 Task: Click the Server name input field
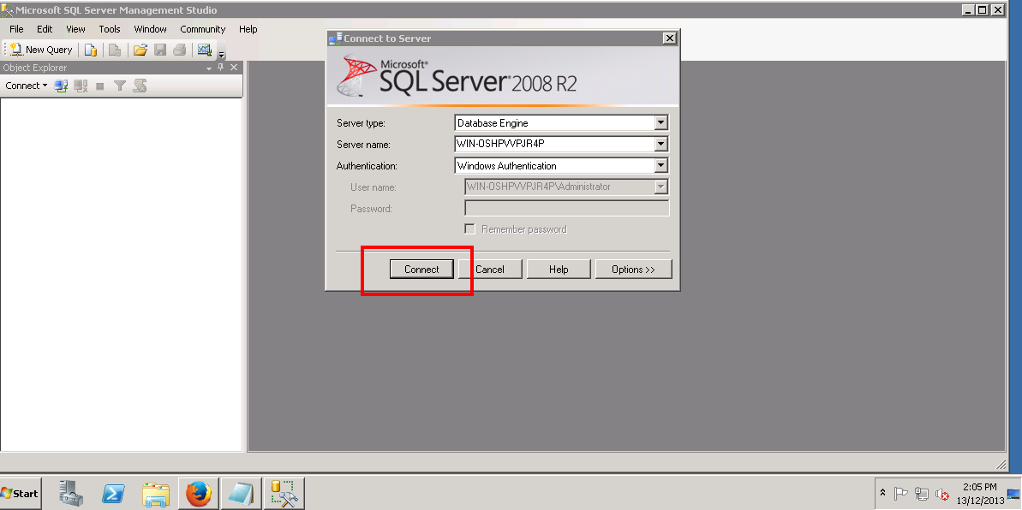[x=554, y=144]
